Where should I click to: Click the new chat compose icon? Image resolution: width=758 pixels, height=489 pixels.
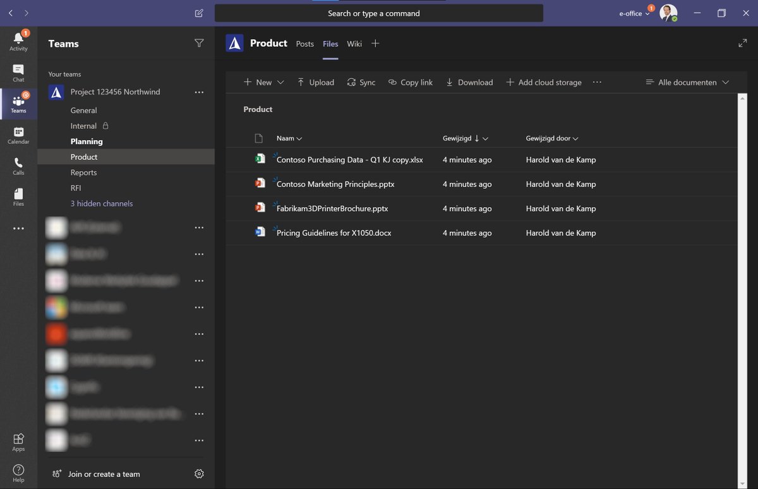point(199,13)
